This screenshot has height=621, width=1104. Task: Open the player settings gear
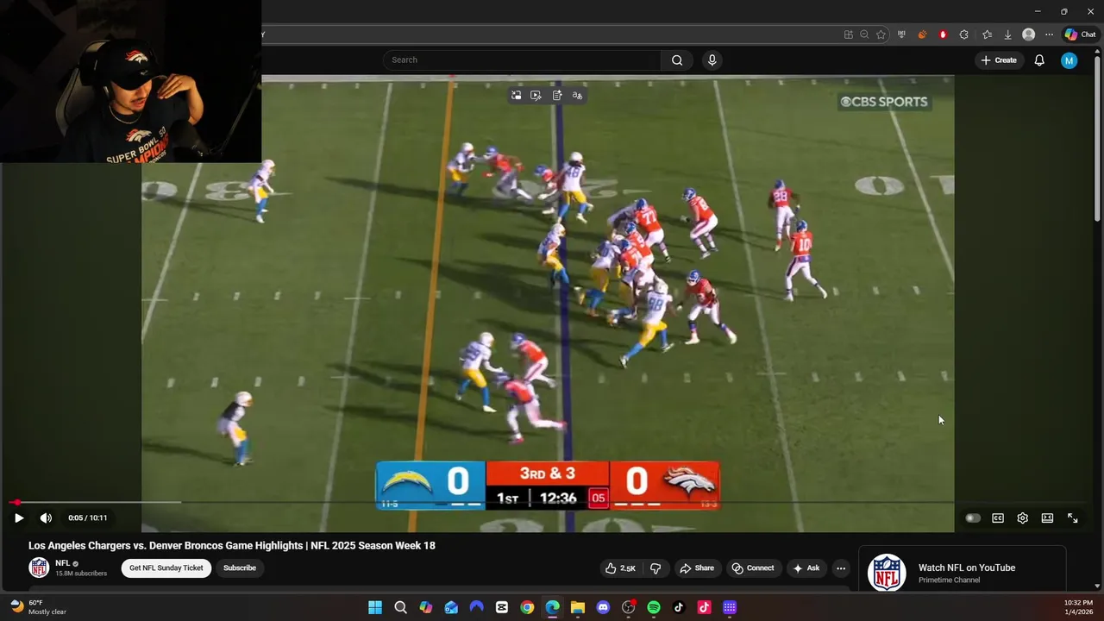click(1022, 518)
